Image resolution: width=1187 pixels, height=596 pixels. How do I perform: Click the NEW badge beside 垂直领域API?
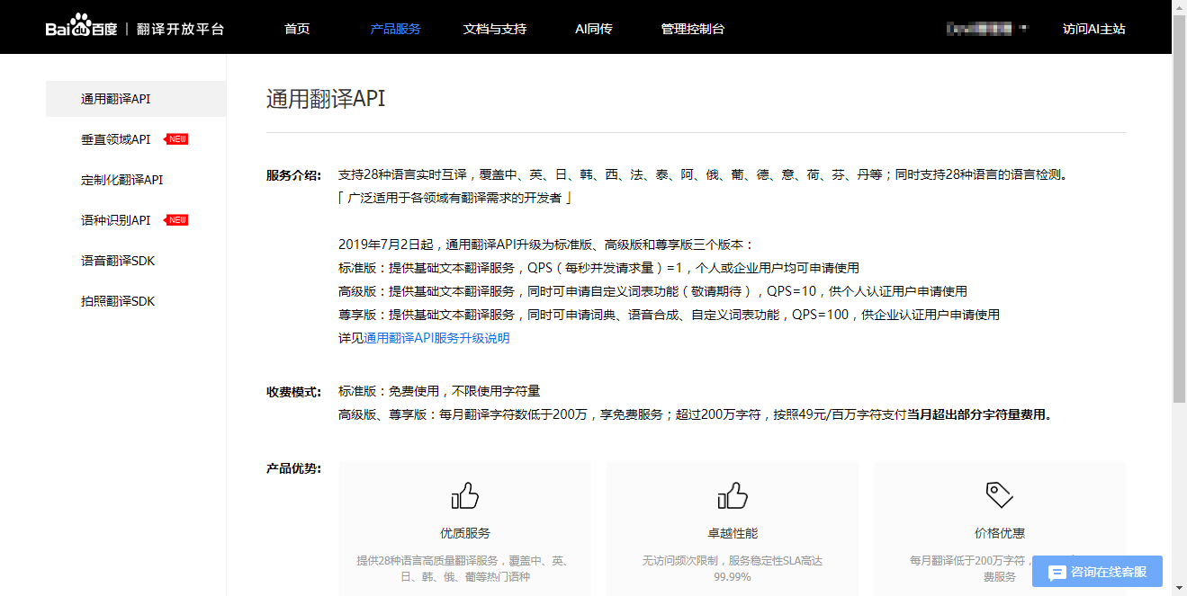pos(175,138)
